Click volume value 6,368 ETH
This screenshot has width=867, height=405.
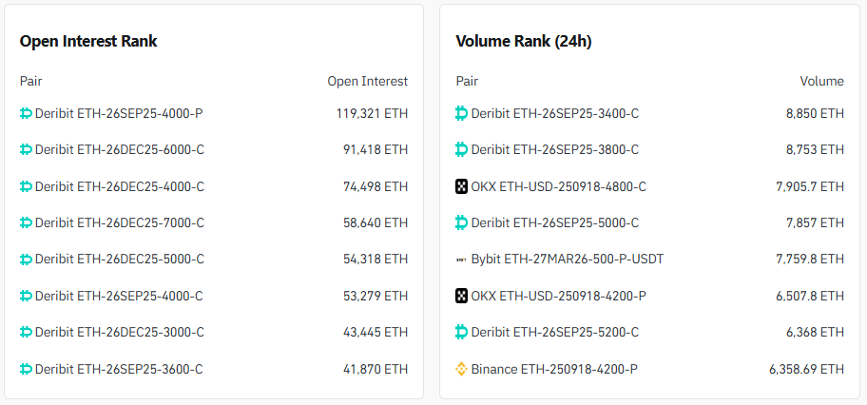tap(815, 332)
